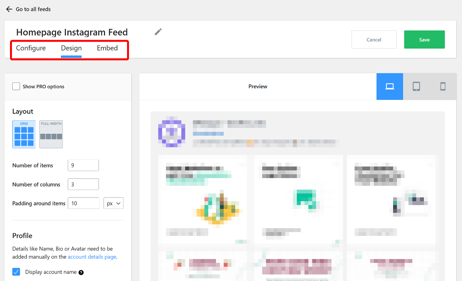Switch preview to mobile phone view

click(x=443, y=86)
